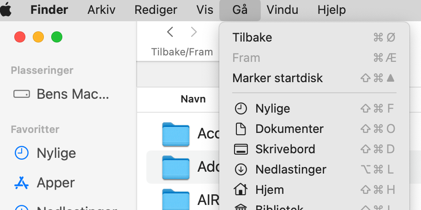Go forward with the toolbar forward chevron

pos(194,32)
